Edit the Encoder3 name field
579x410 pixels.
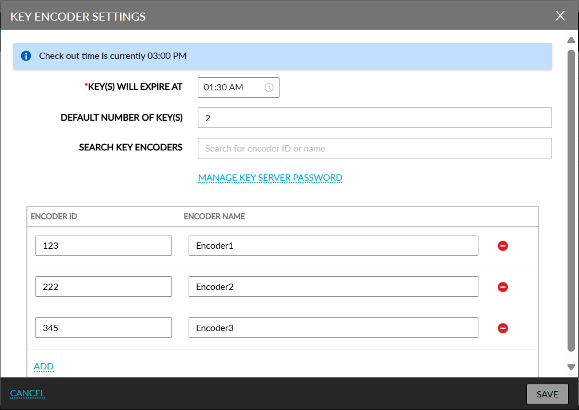pyautogui.click(x=333, y=328)
